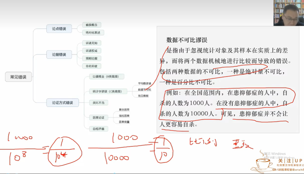Select the 绝对化表述 node
This screenshot has height=174, width=304.
point(93,32)
